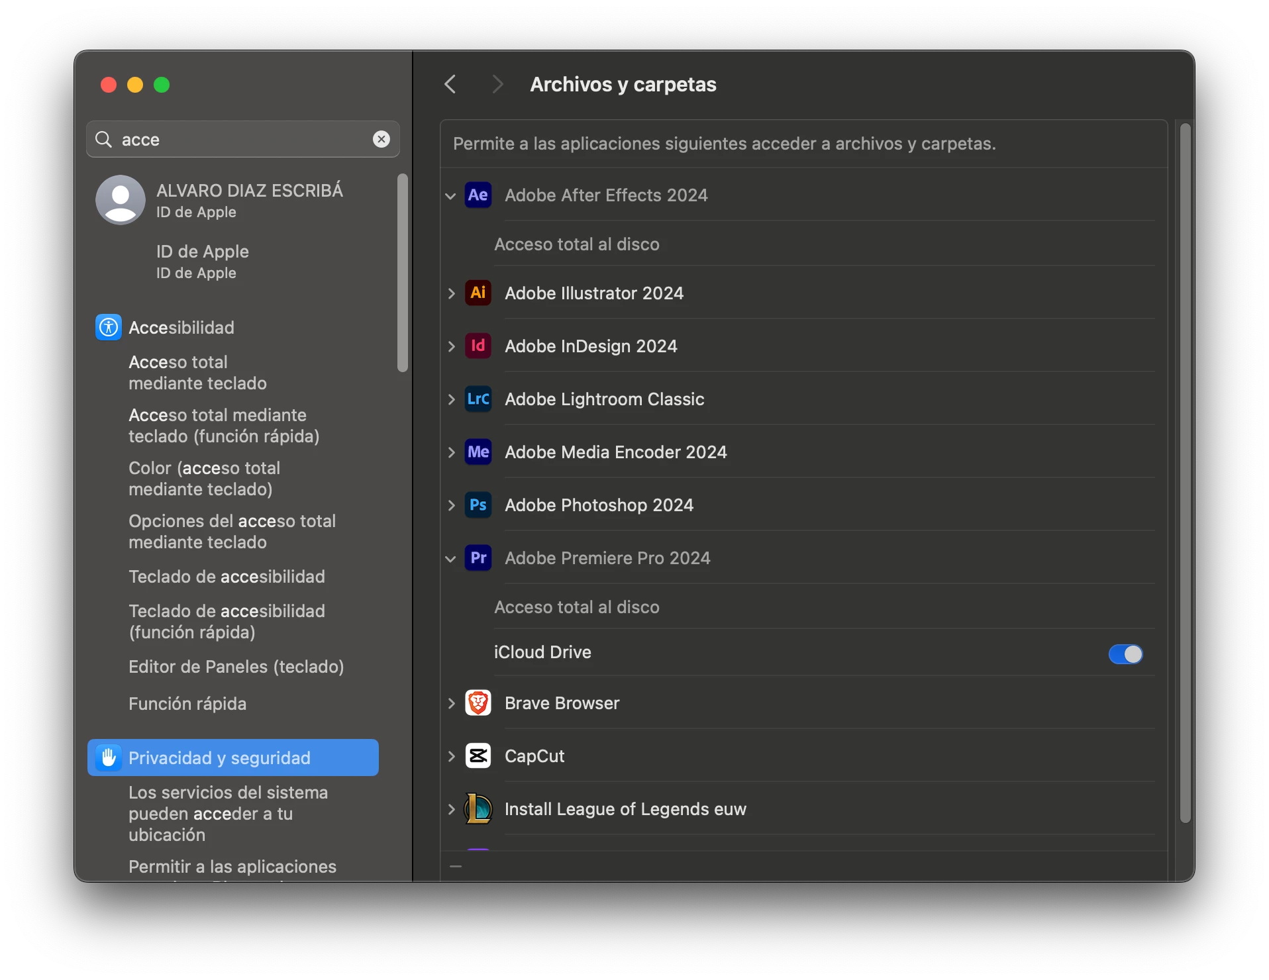The height and width of the screenshot is (980, 1269).
Task: Open Función rápida search result
Action: (187, 704)
